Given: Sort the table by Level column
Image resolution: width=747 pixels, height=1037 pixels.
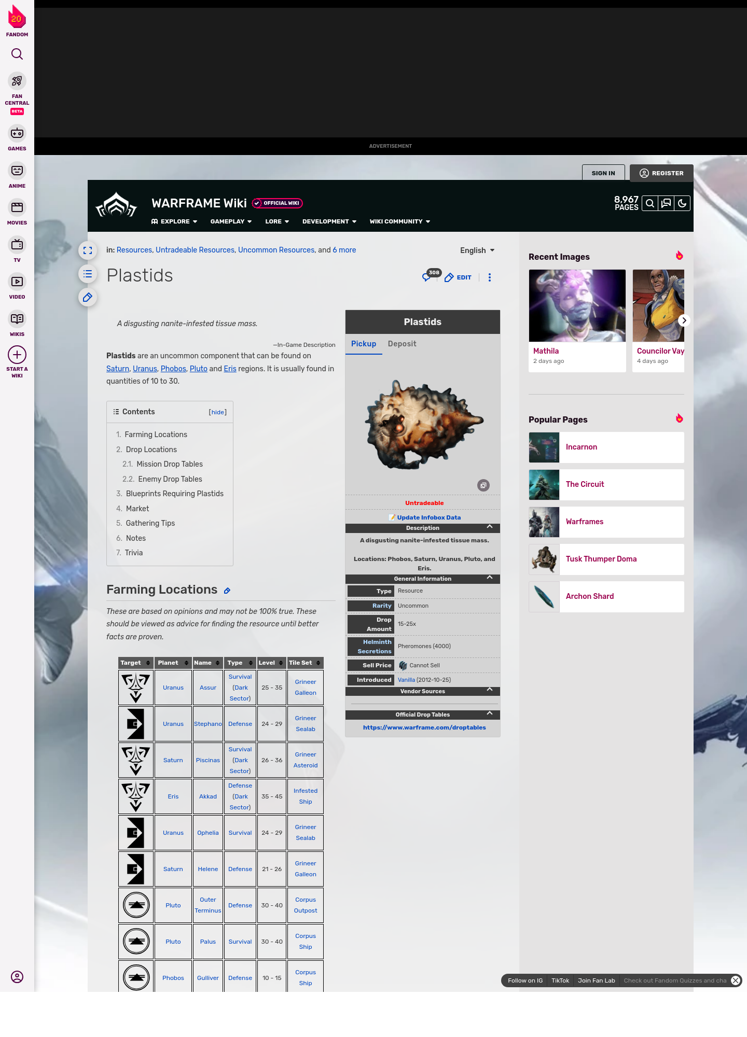Looking at the screenshot, I should point(271,663).
